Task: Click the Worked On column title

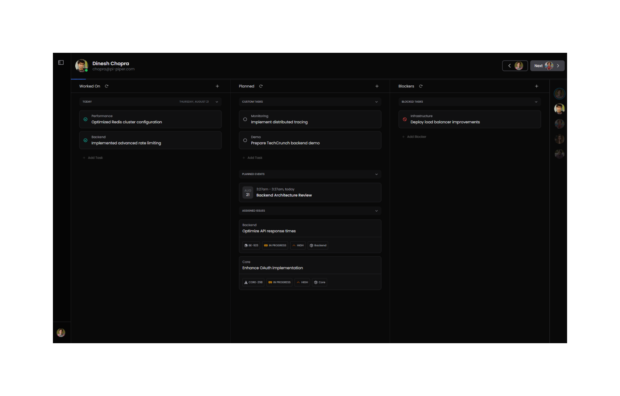Action: tap(90, 86)
